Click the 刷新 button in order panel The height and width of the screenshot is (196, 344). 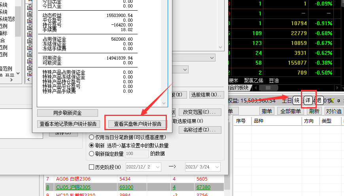(x=314, y=111)
